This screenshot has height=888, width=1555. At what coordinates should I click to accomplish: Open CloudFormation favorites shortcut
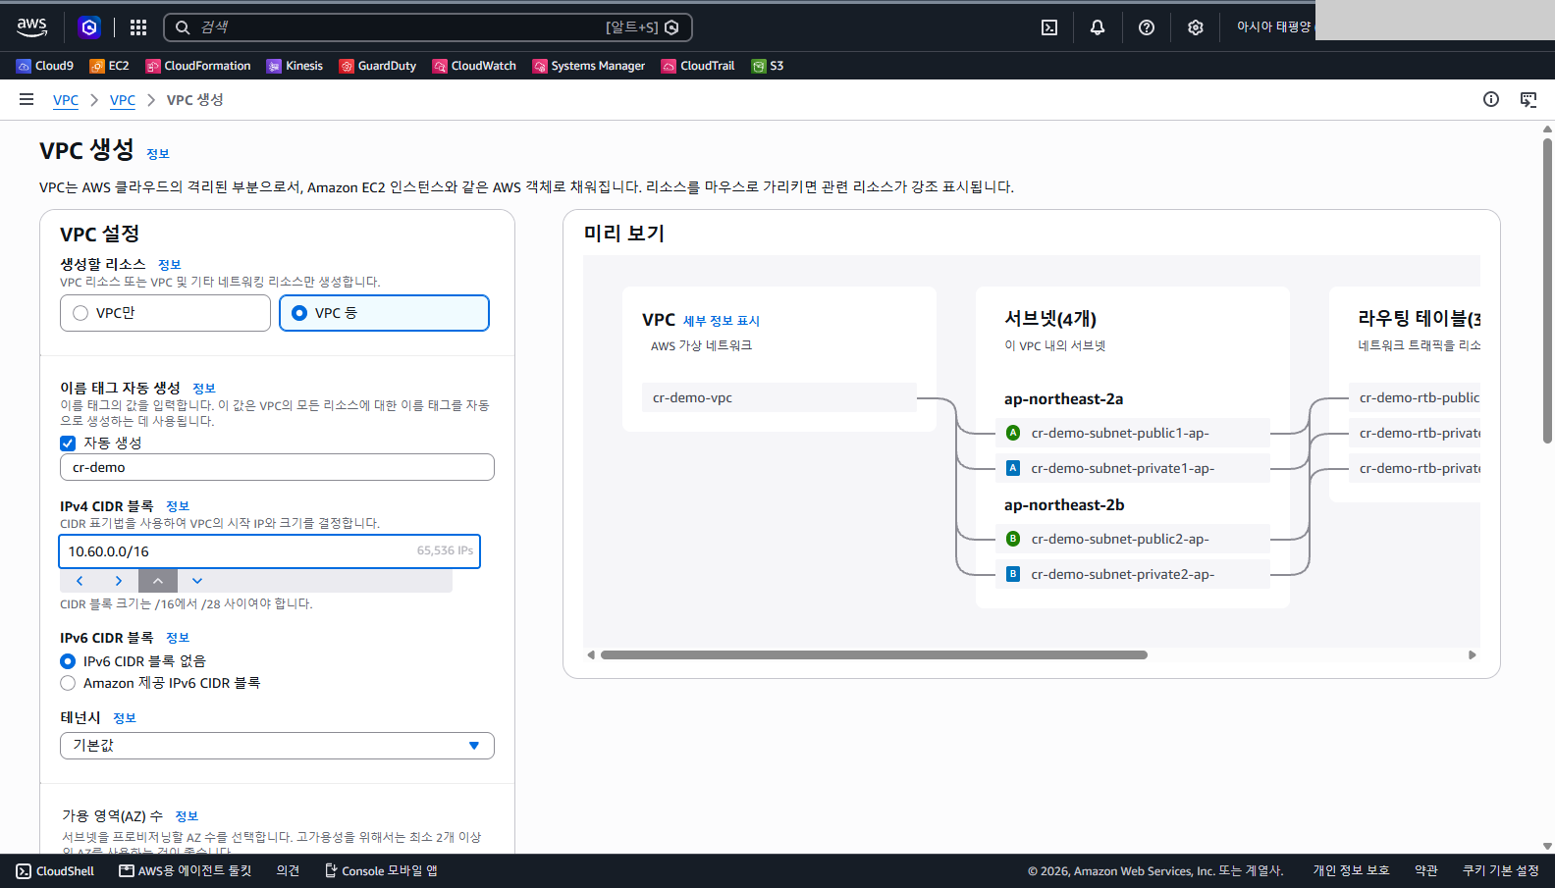click(198, 66)
